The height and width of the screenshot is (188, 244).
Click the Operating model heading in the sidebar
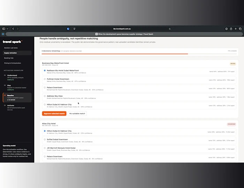[9, 146]
